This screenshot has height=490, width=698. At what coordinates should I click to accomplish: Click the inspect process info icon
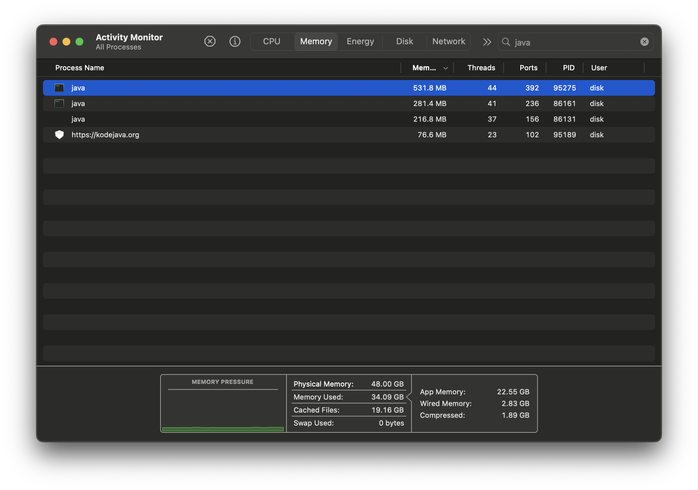[x=235, y=41]
